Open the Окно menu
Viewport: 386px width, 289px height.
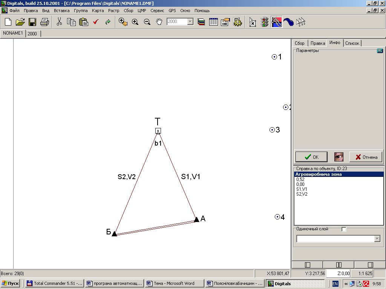click(185, 11)
